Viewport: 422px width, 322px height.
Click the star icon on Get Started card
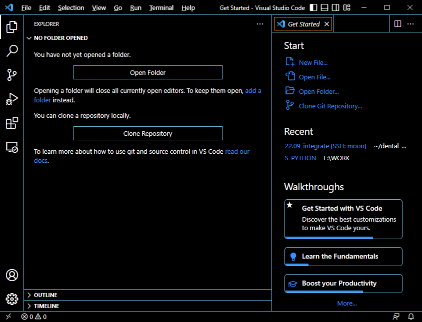[x=289, y=205]
